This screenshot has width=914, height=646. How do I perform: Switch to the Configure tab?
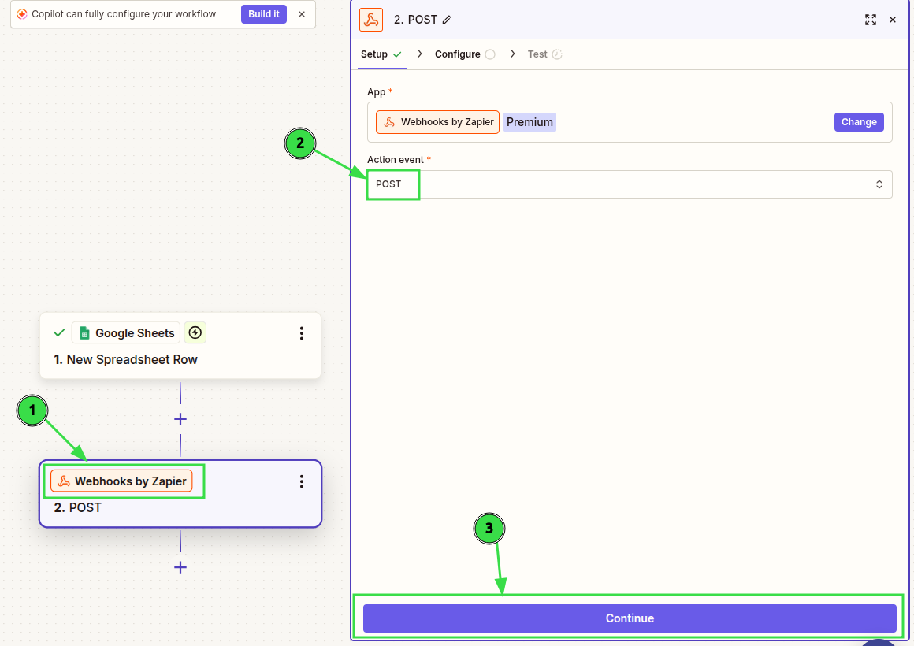coord(458,54)
